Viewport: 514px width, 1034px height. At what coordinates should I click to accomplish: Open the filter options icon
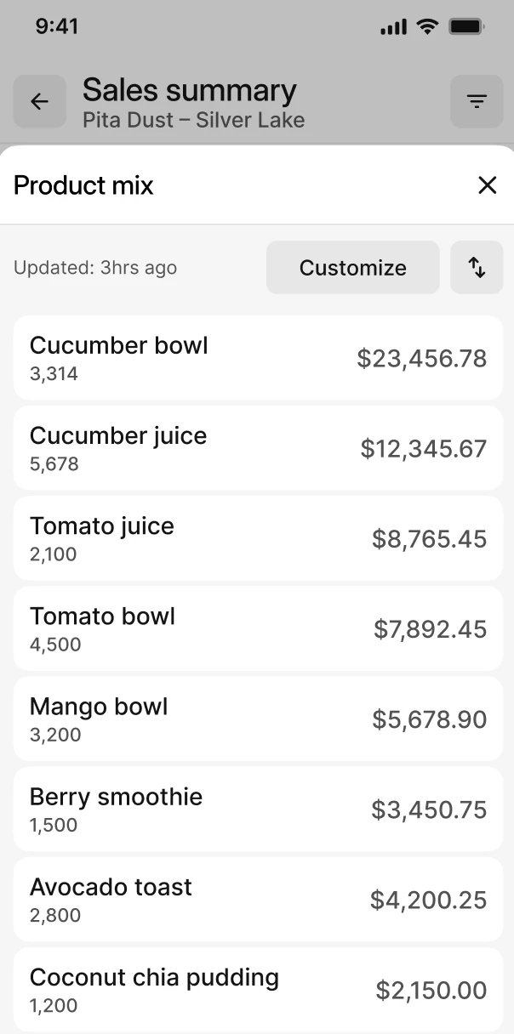click(x=477, y=102)
